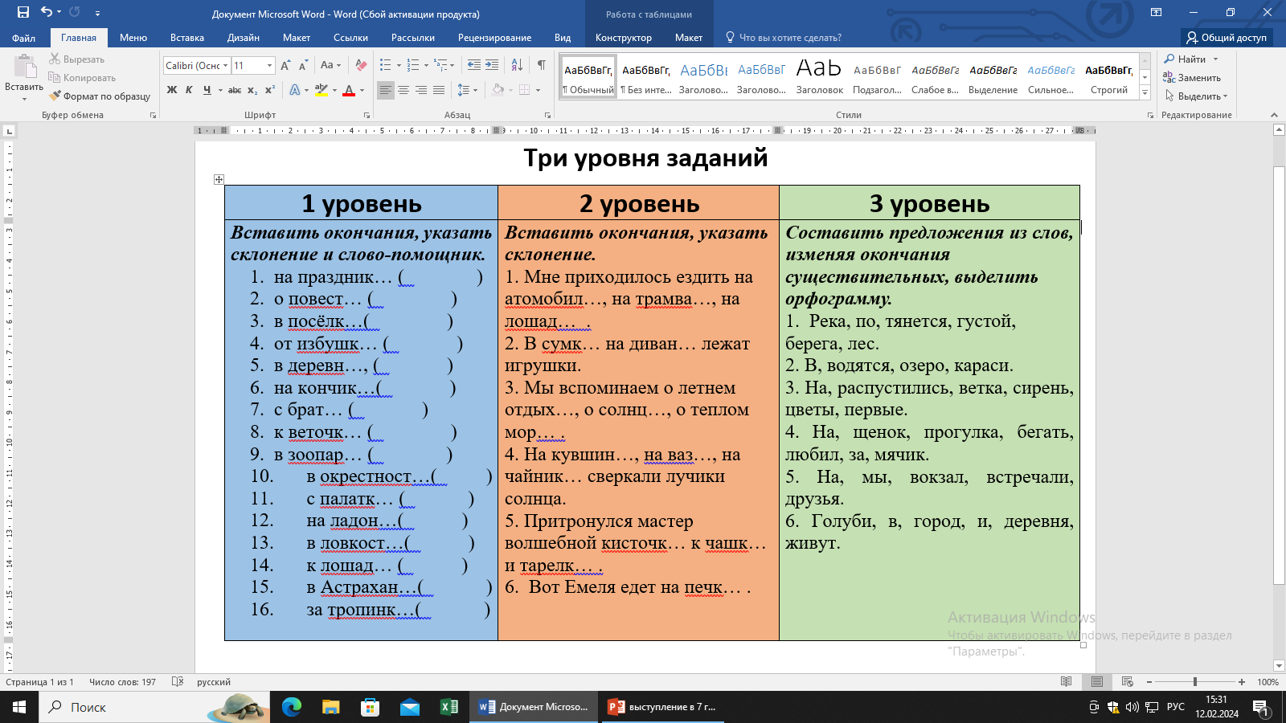Click the Format Painter (Формат по образцу) button

point(100,96)
